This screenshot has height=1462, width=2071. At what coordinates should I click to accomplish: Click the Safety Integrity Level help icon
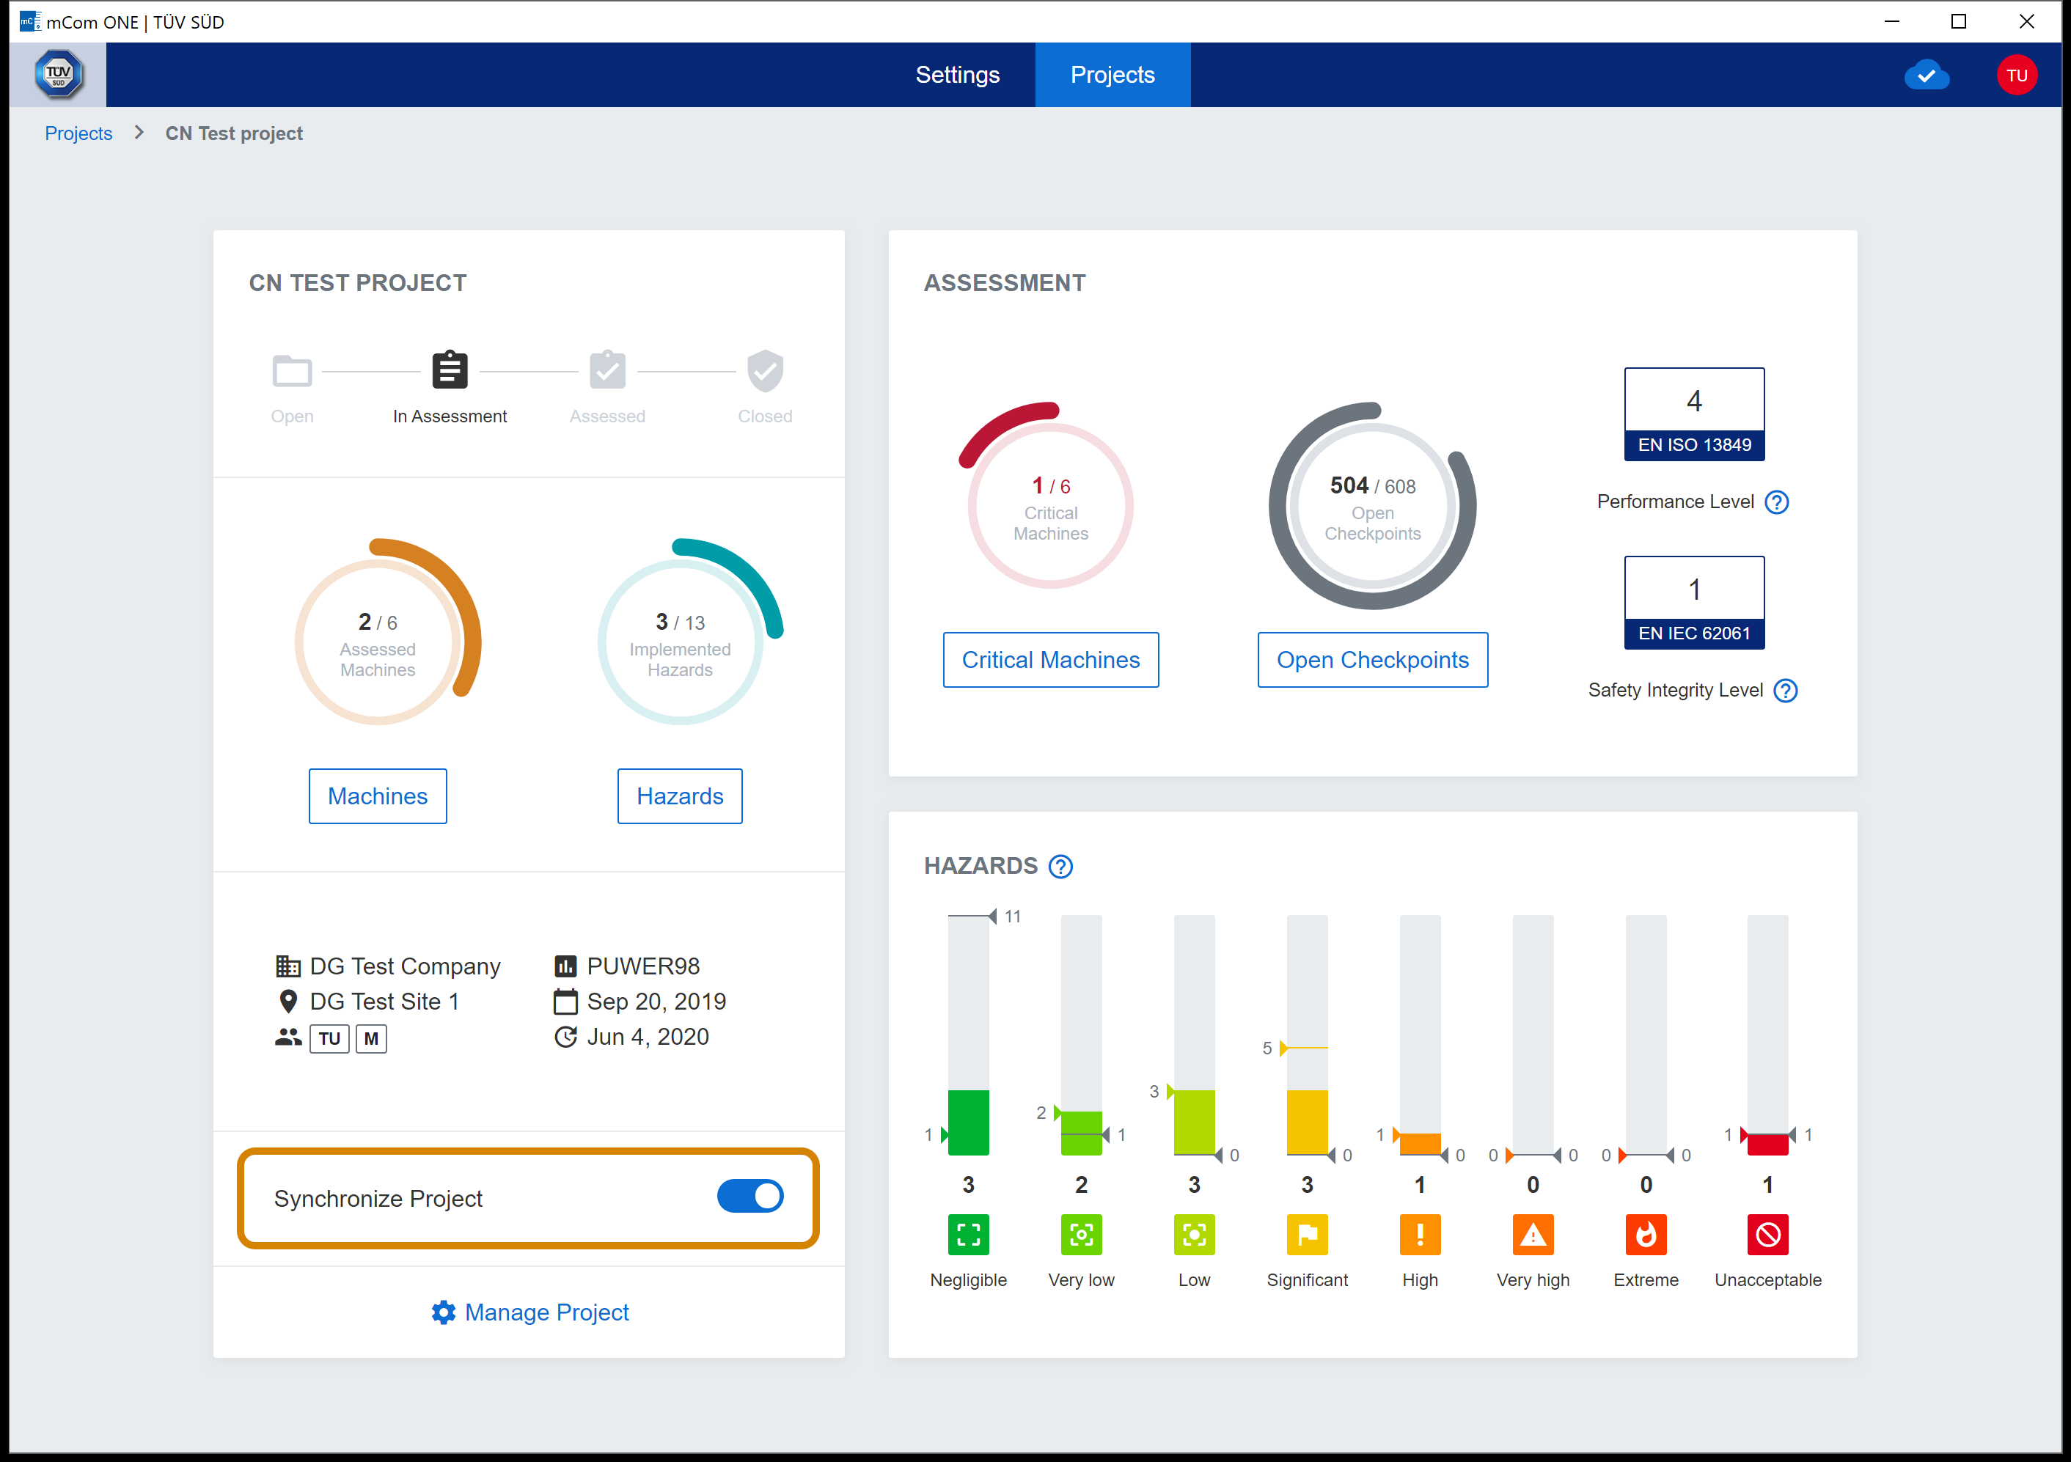coord(1785,691)
